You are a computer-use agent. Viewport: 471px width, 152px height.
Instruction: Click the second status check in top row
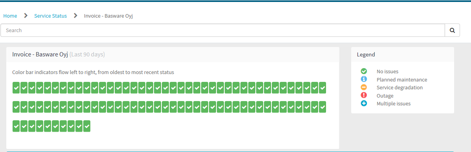pyautogui.click(x=24, y=87)
